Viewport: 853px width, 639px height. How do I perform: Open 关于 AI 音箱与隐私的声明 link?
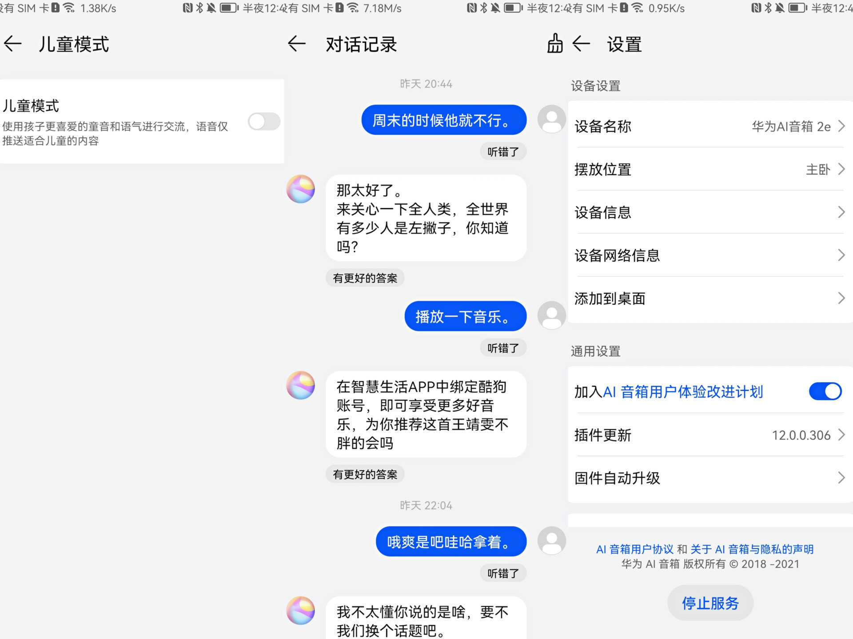[x=752, y=549]
